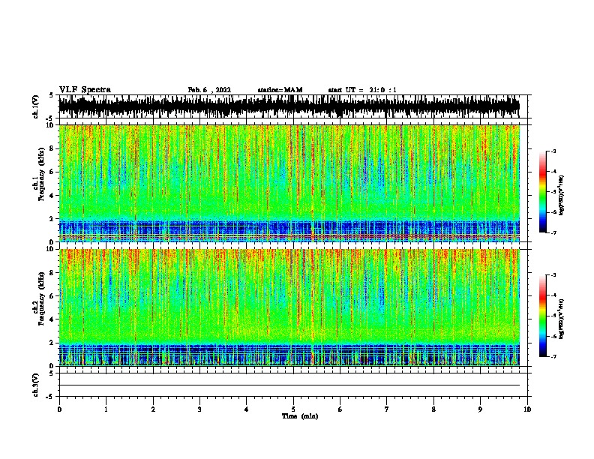Select the ch.1 color bar log(PSD) label

point(561,195)
